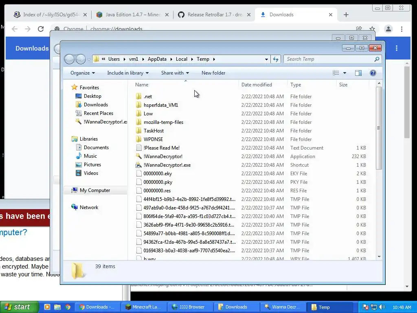Select Local in the breadcrumb path
Screen dimensions: 417x313
[181, 59]
